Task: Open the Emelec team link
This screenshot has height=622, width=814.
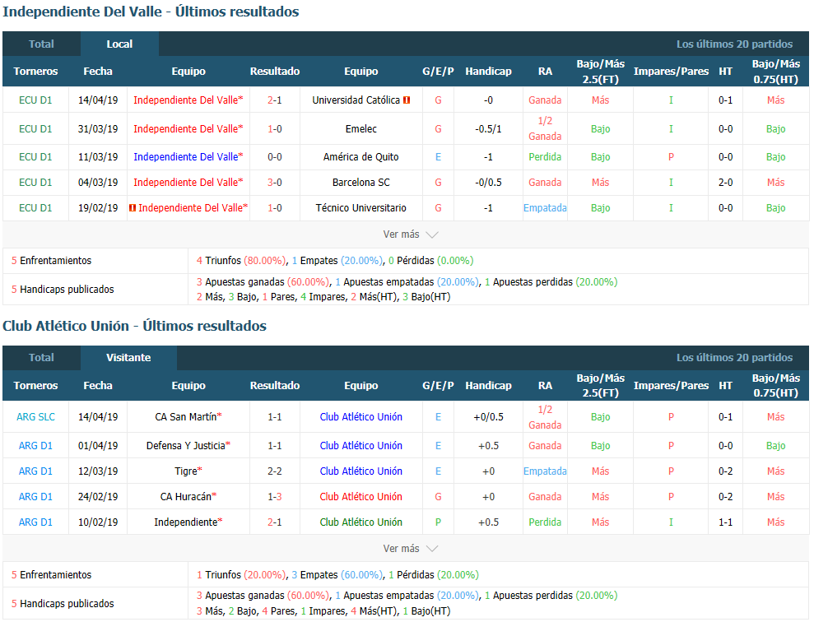Action: (360, 128)
